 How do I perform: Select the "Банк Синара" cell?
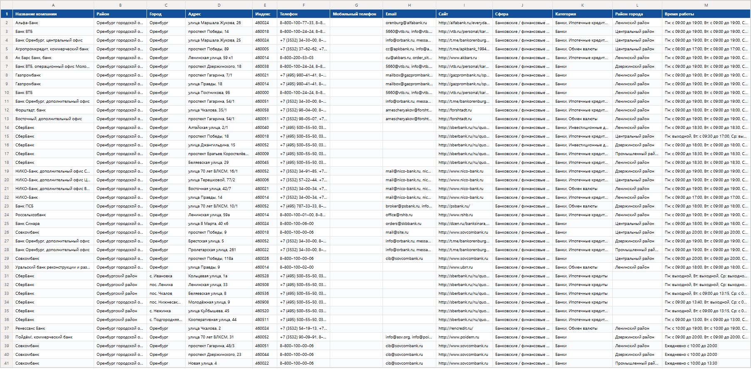tap(53, 224)
